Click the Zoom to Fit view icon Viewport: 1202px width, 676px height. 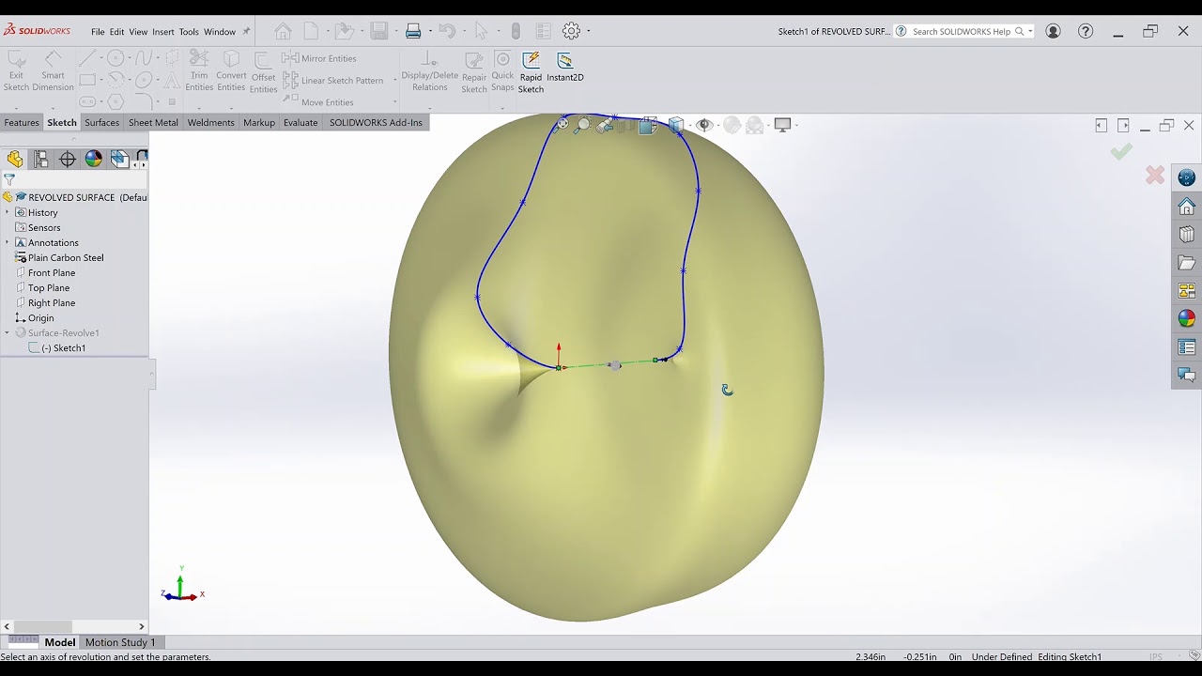pyautogui.click(x=561, y=125)
